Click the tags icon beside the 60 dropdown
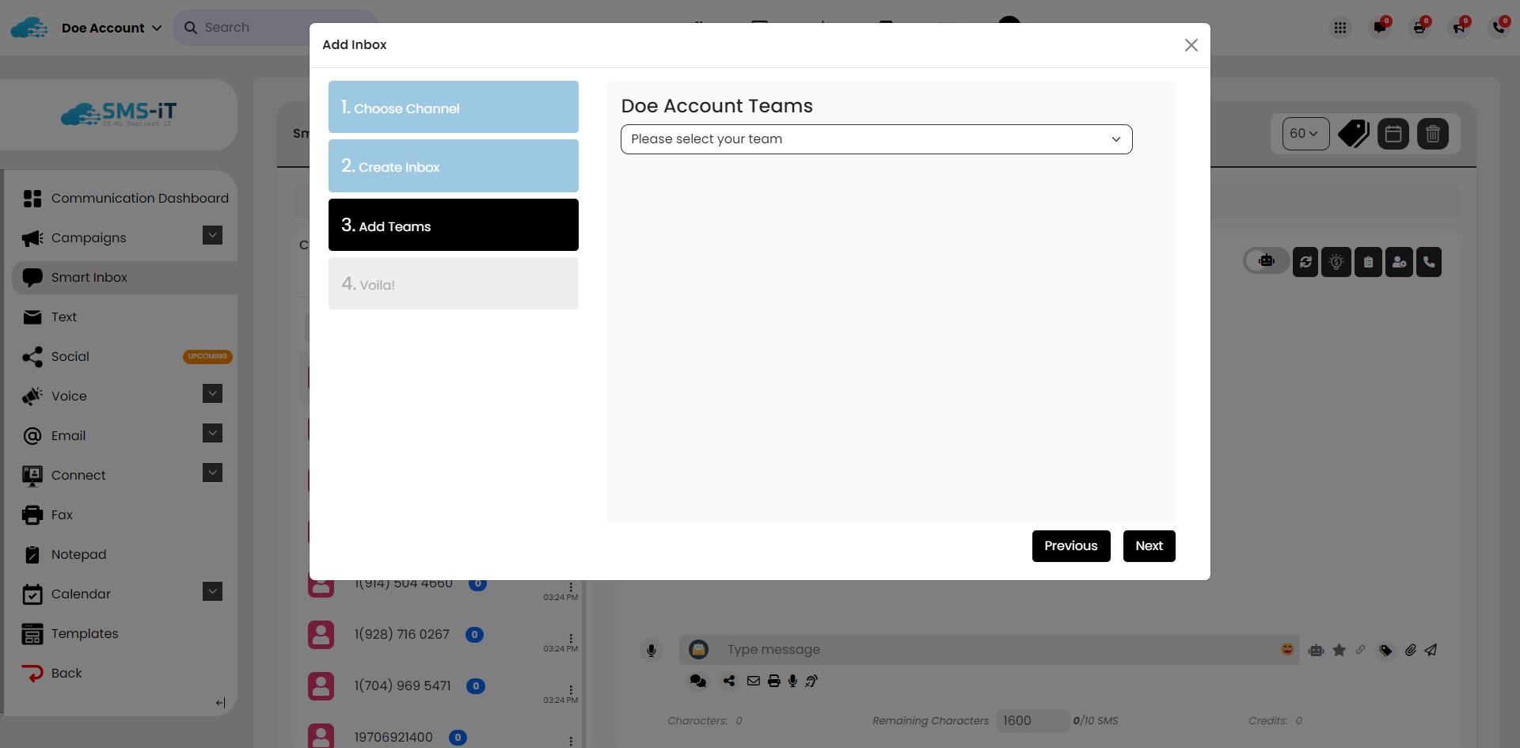The height and width of the screenshot is (748, 1520). 1354,134
